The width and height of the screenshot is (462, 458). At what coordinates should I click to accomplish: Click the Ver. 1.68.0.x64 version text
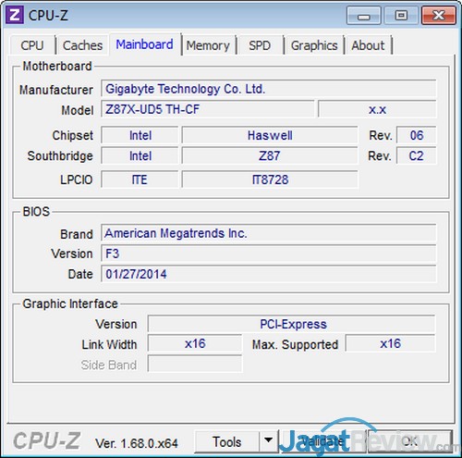click(x=137, y=443)
